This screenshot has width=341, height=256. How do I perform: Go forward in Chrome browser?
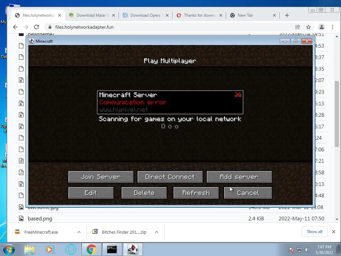(26, 27)
